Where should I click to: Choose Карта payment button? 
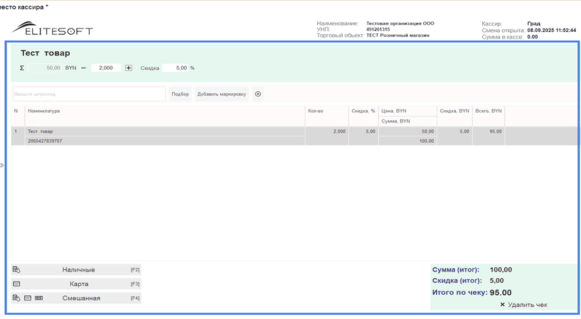[x=78, y=284]
